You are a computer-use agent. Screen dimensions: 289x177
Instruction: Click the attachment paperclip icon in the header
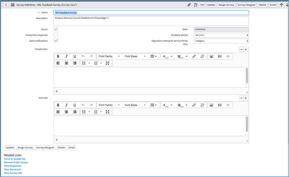tap(189, 5)
